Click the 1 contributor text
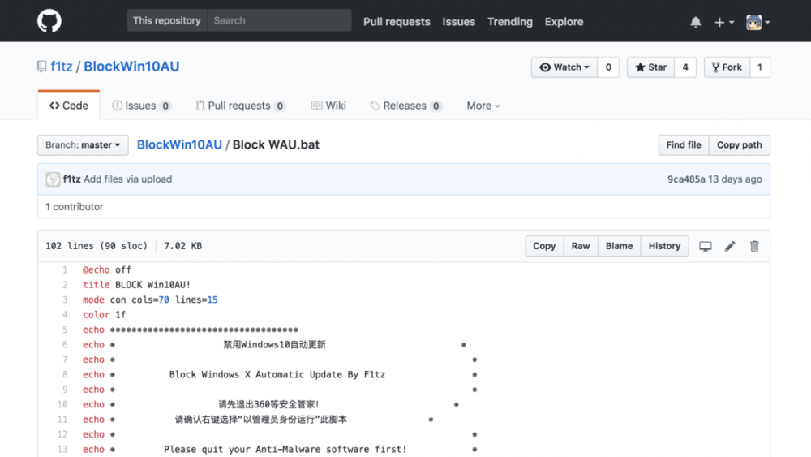 [x=75, y=206]
